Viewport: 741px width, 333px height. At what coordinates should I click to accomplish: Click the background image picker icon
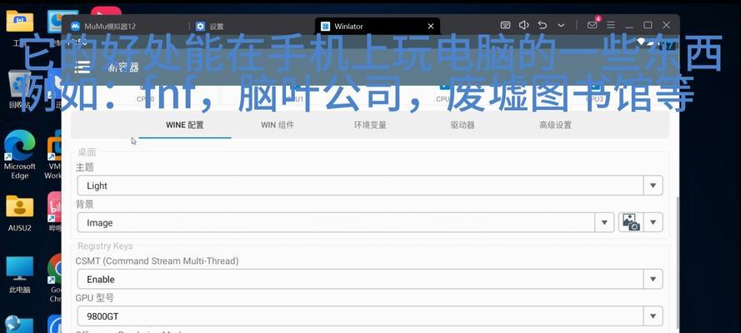pos(631,222)
